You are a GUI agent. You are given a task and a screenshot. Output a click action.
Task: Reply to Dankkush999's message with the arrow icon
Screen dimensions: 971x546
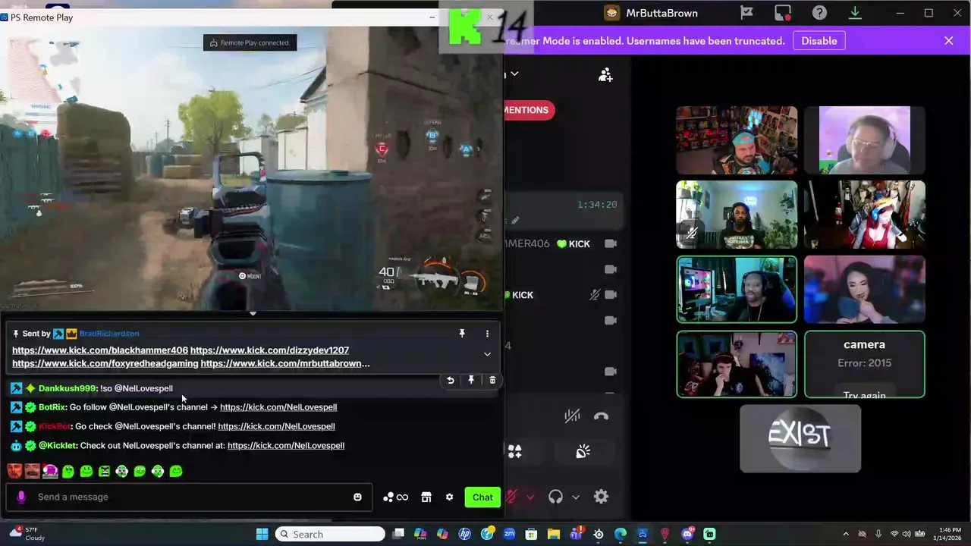[x=450, y=380]
